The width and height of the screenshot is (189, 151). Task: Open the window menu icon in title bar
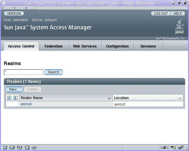4,3
